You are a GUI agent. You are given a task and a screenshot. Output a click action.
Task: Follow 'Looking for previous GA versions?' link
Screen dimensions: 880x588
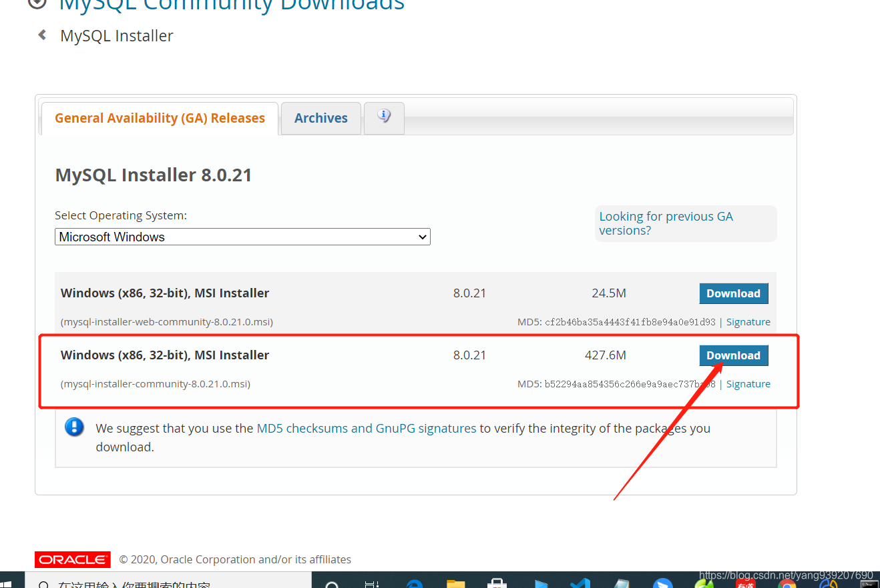click(666, 223)
